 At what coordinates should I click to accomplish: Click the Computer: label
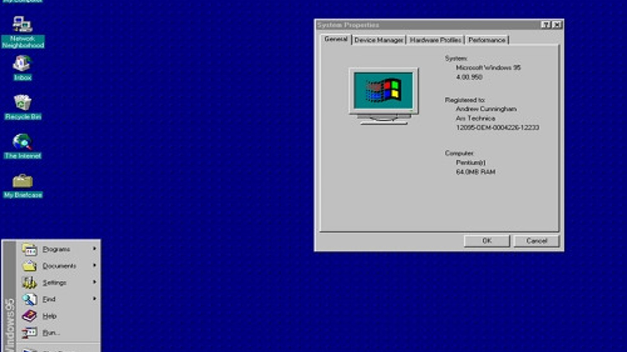pos(459,154)
